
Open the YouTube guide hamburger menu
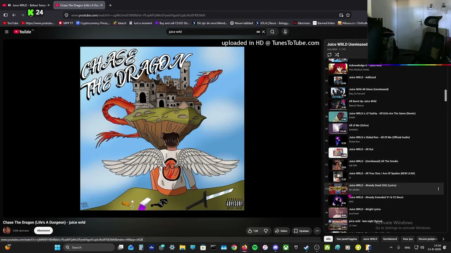click(6, 32)
